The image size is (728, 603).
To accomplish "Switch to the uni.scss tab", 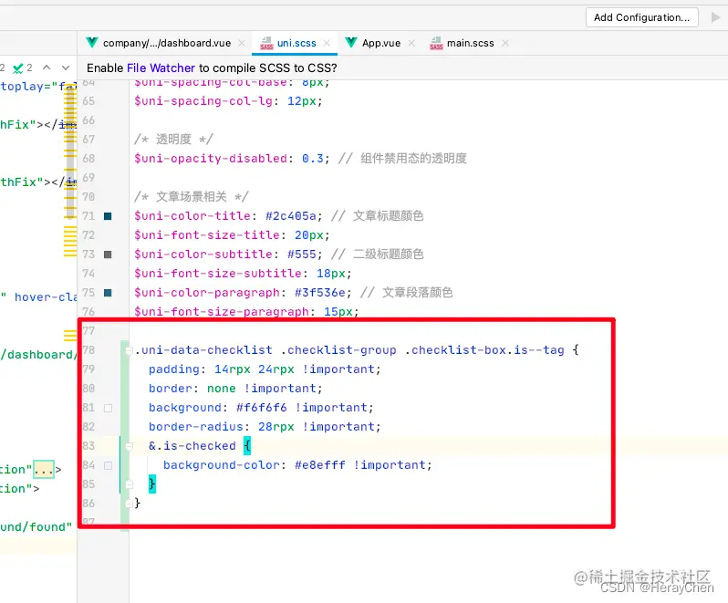I will coord(296,43).
